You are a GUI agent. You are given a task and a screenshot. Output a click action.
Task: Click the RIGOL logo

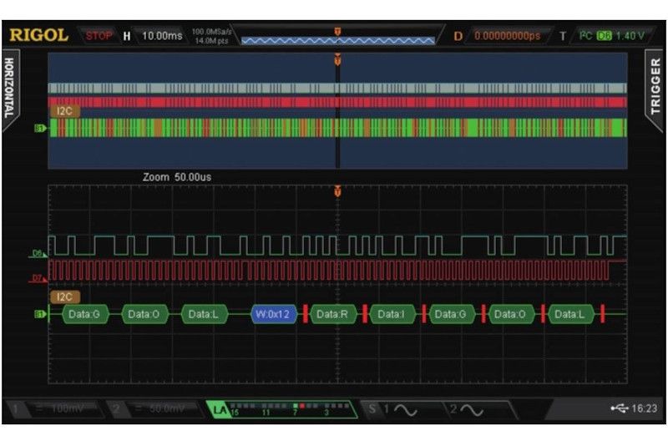click(39, 35)
